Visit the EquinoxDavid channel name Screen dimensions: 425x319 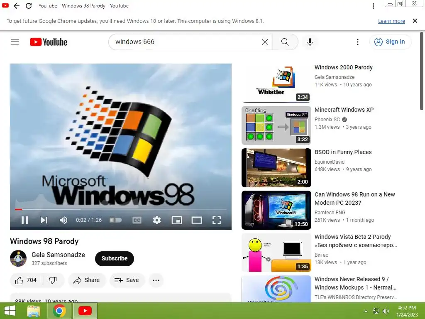click(329, 162)
